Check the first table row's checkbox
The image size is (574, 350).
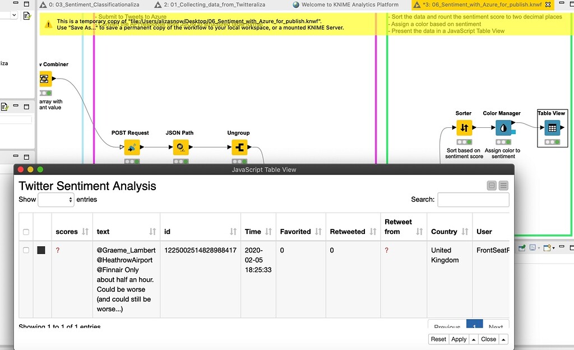pyautogui.click(x=26, y=250)
